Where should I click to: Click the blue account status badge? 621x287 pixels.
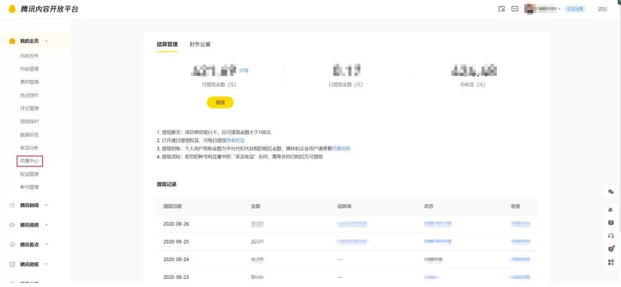575,9
